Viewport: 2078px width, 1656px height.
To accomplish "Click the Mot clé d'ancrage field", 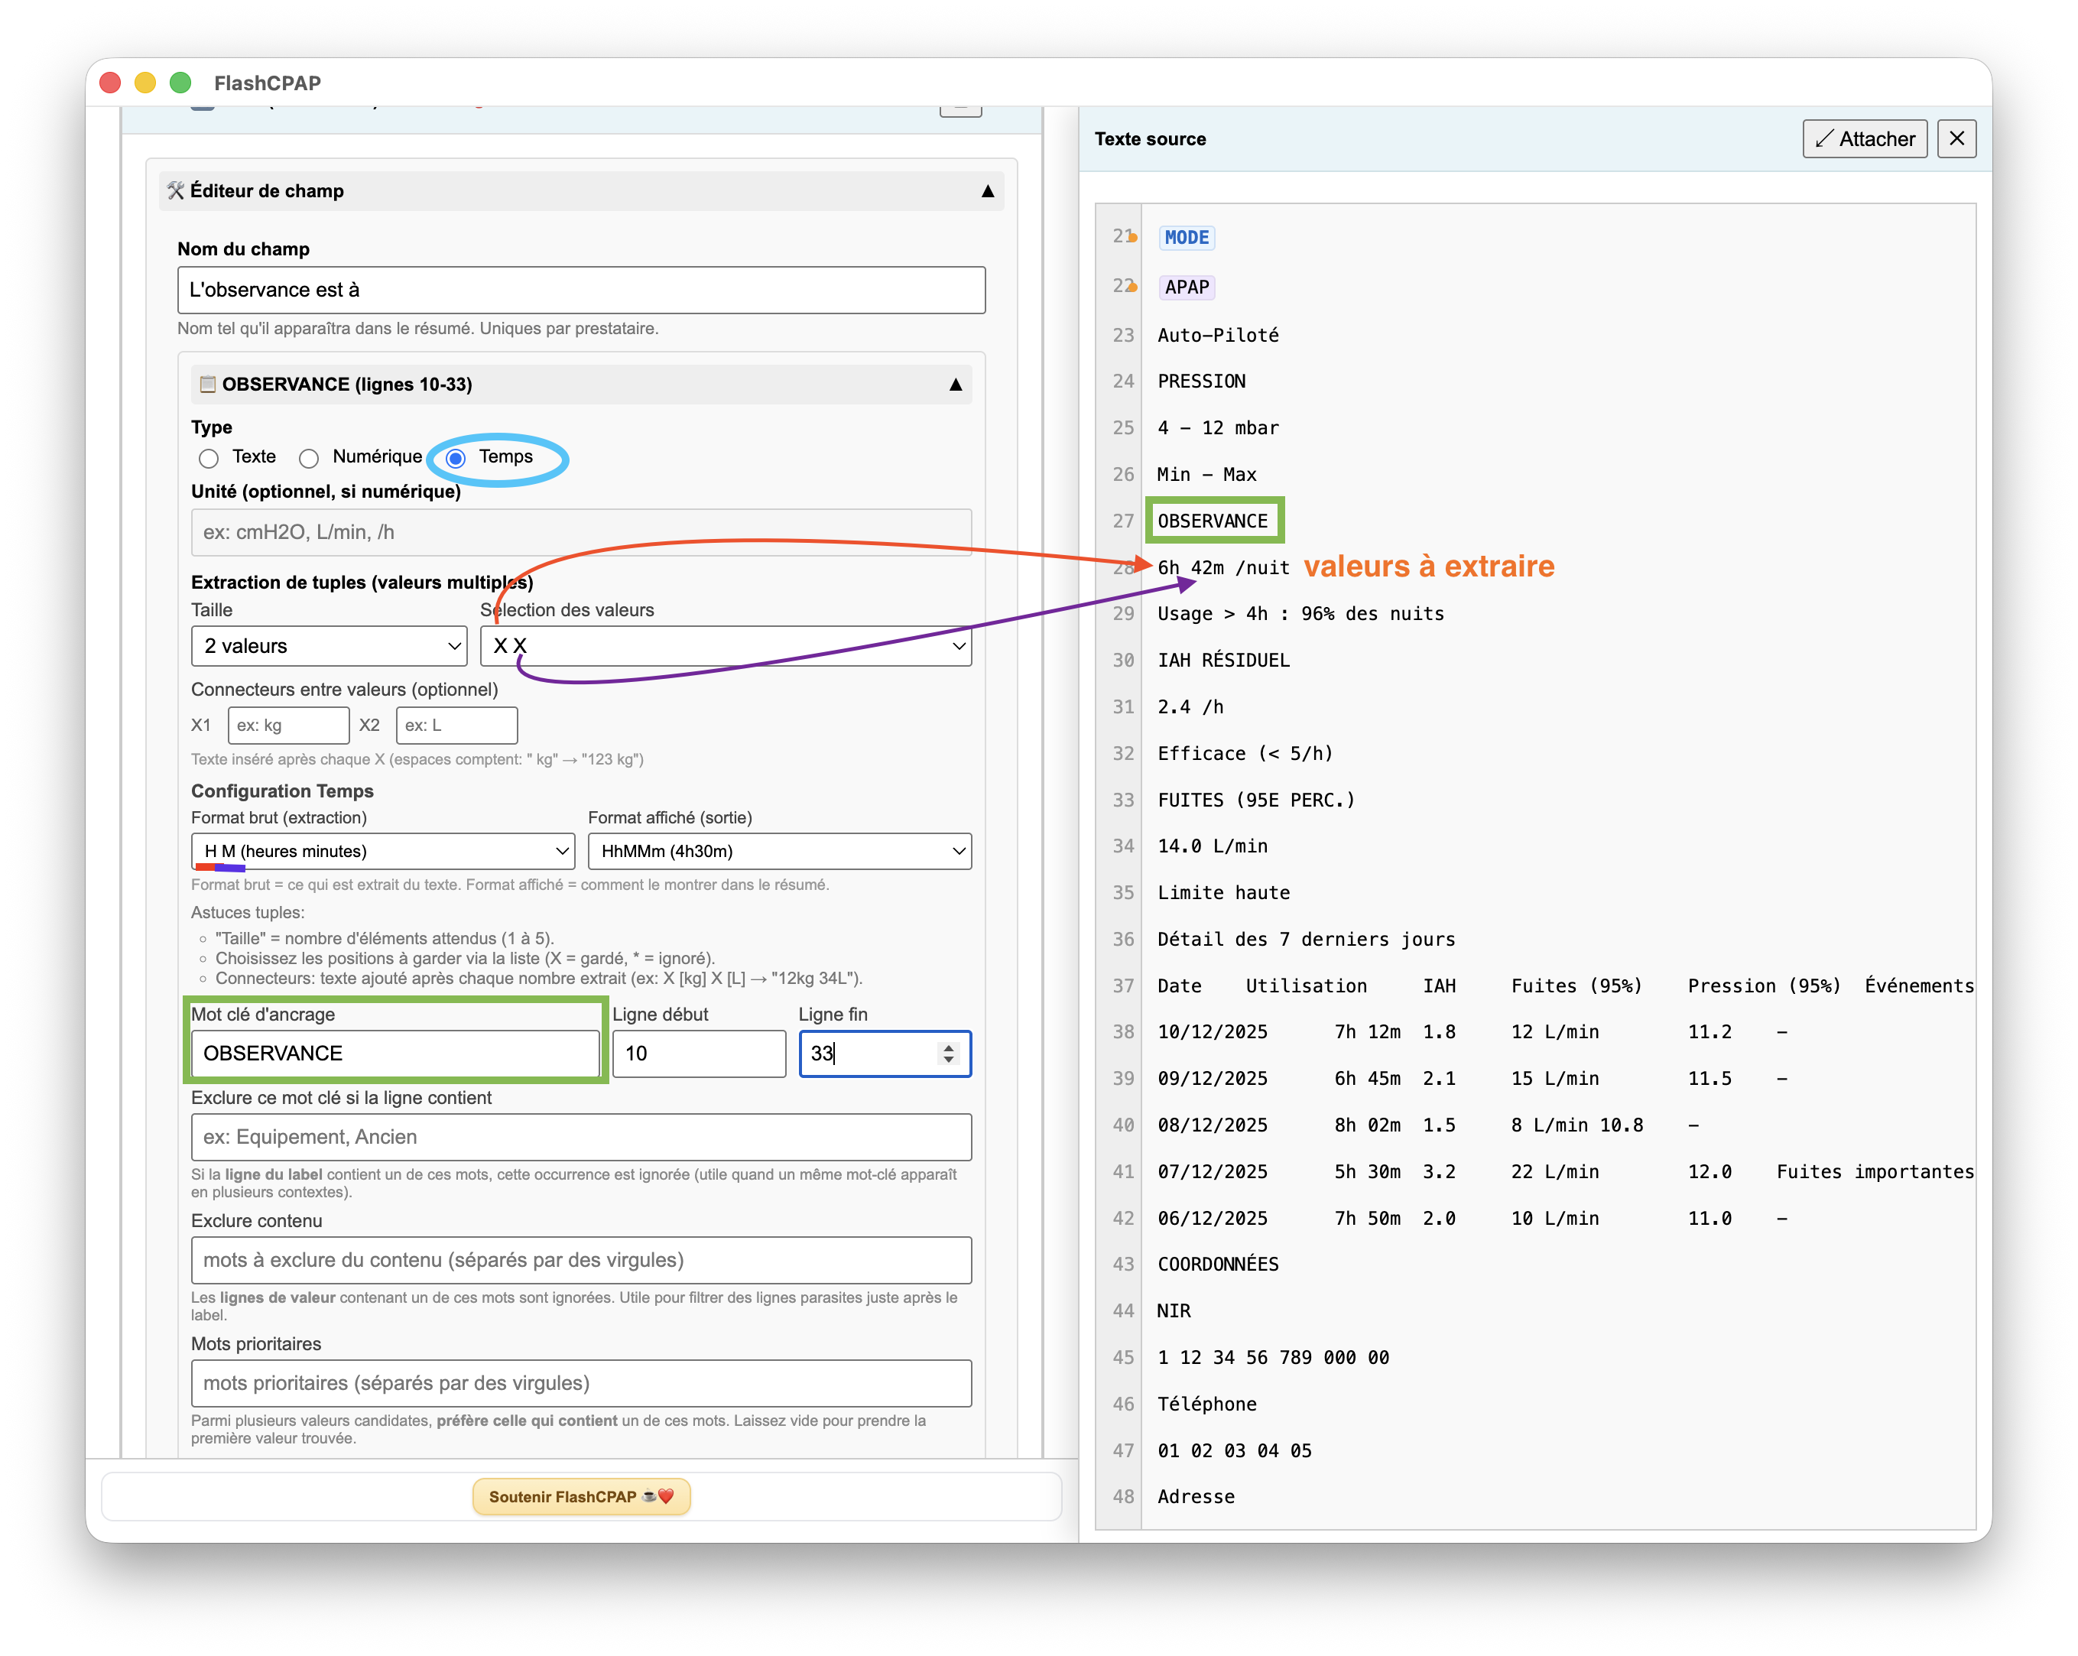I will coord(394,1053).
